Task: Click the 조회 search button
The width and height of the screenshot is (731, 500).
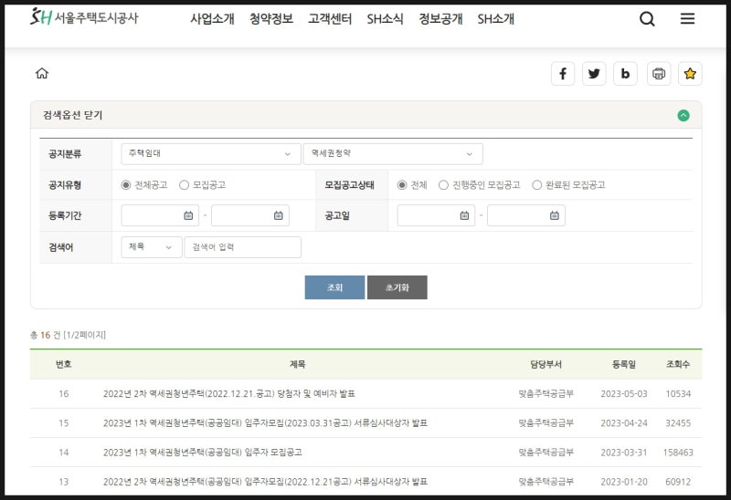Action: 334,287
